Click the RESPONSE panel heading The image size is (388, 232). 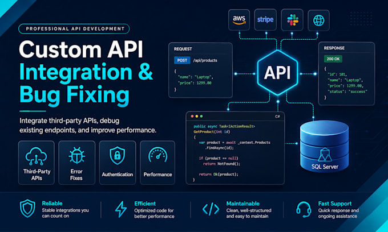[334, 48]
